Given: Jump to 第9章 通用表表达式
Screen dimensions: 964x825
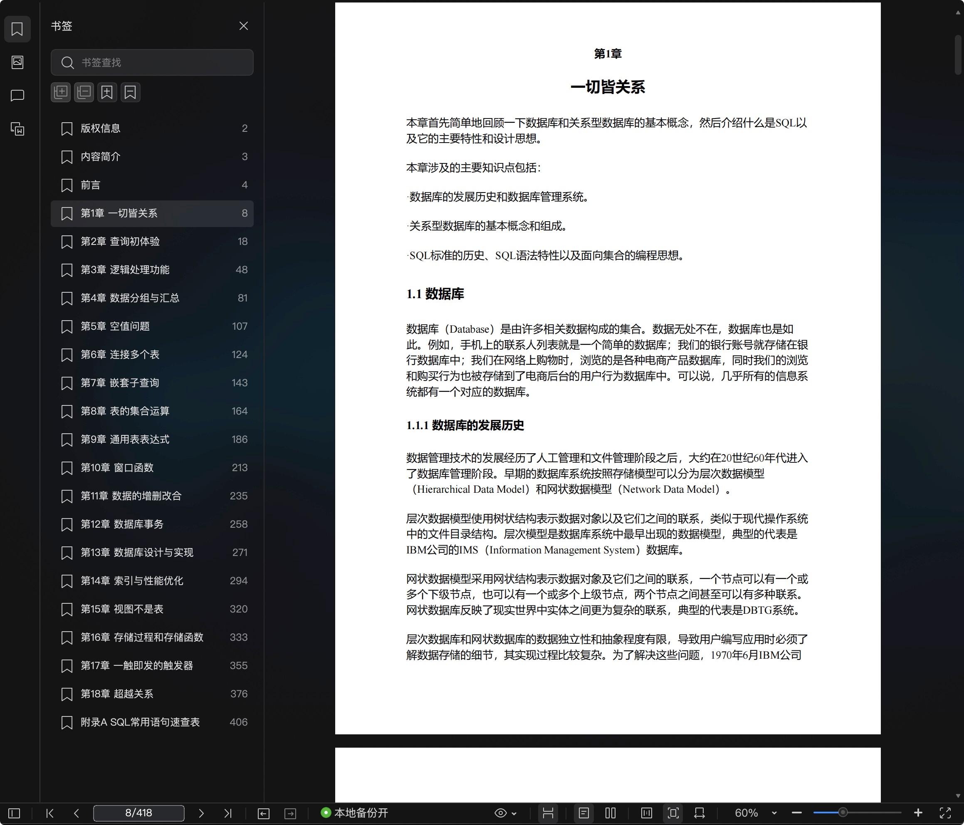Looking at the screenshot, I should point(152,440).
